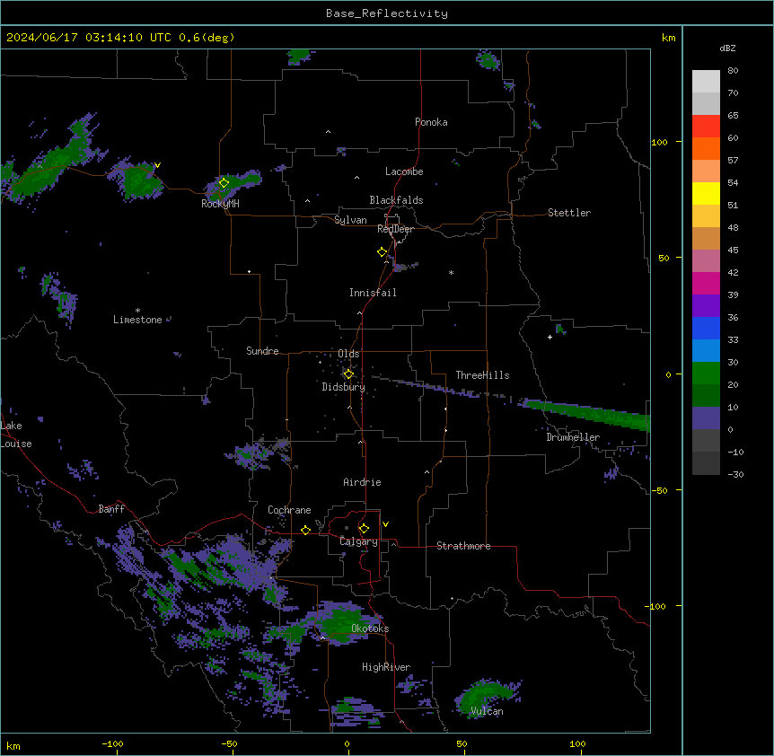This screenshot has height=756, width=774.
Task: Click the yellow v marker east of Calgary
Action: [x=385, y=524]
